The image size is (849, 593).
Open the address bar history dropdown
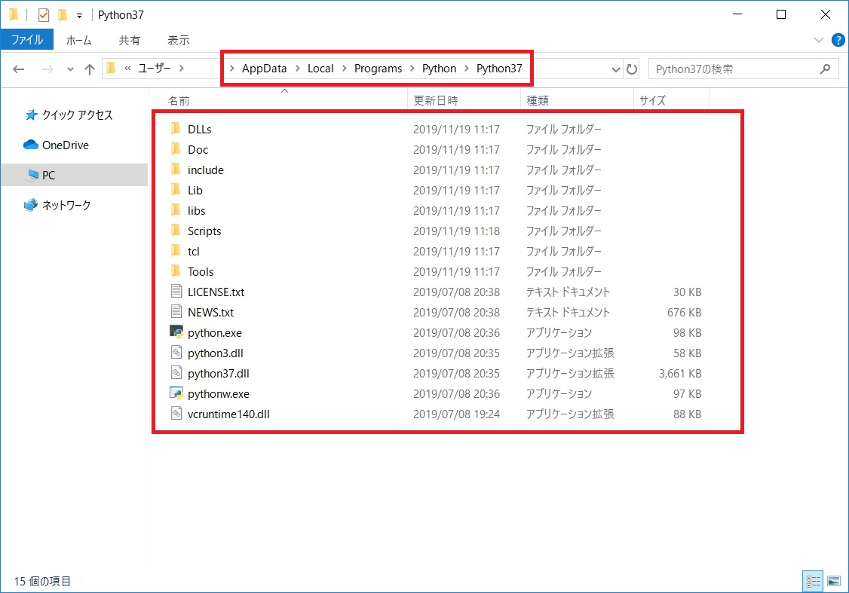(x=615, y=69)
